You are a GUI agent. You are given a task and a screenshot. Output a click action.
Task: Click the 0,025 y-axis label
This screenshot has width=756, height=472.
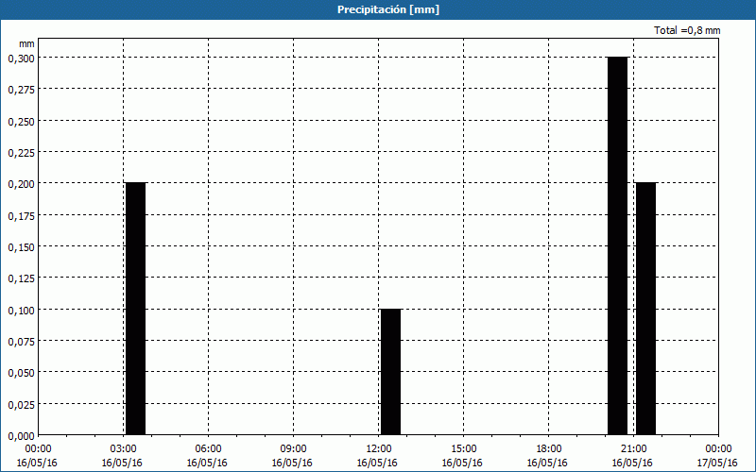click(x=21, y=404)
